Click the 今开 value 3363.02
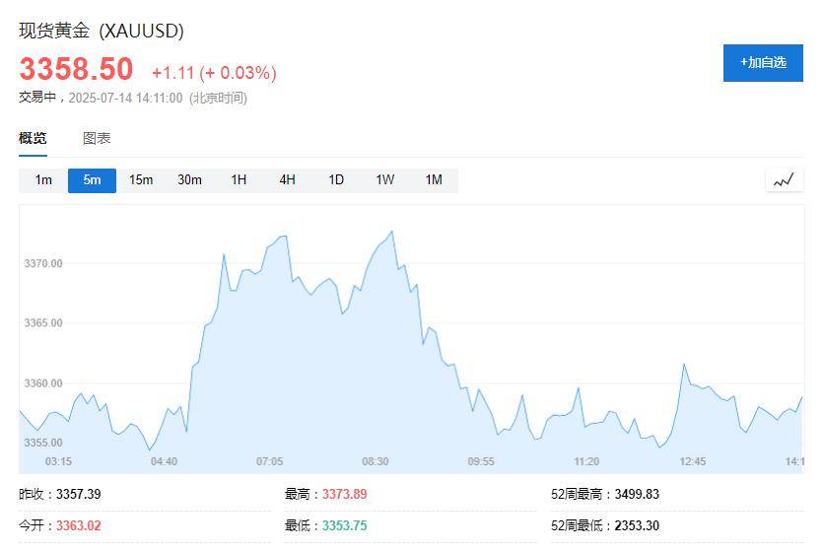This screenshot has height=551, width=823. pyautogui.click(x=79, y=526)
